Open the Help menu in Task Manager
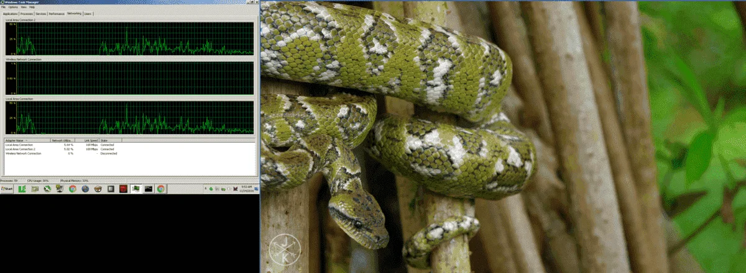This screenshot has width=746, height=273. point(32,7)
